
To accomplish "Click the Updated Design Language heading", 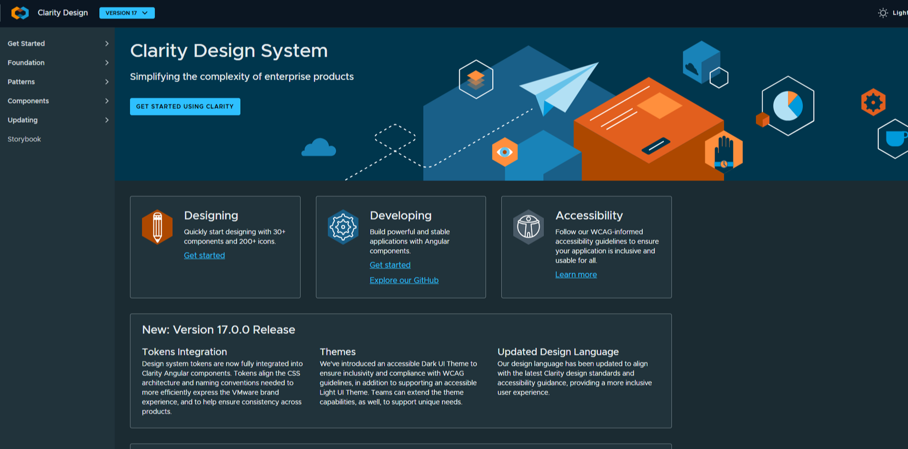I will tap(558, 352).
